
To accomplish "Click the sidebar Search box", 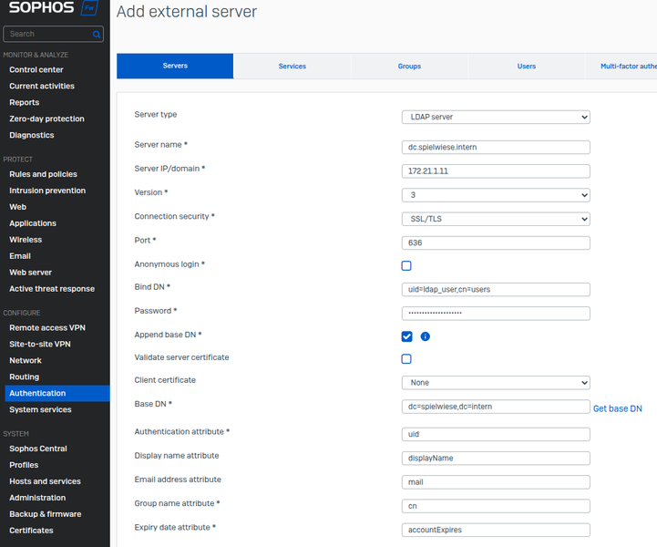I will (47, 35).
